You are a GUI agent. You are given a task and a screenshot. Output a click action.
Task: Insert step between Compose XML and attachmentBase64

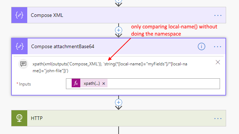pos(119,30)
